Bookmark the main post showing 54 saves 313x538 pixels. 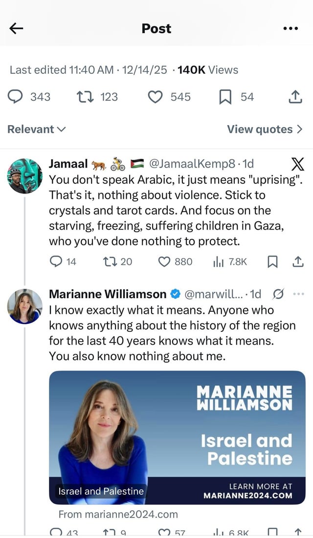click(225, 97)
